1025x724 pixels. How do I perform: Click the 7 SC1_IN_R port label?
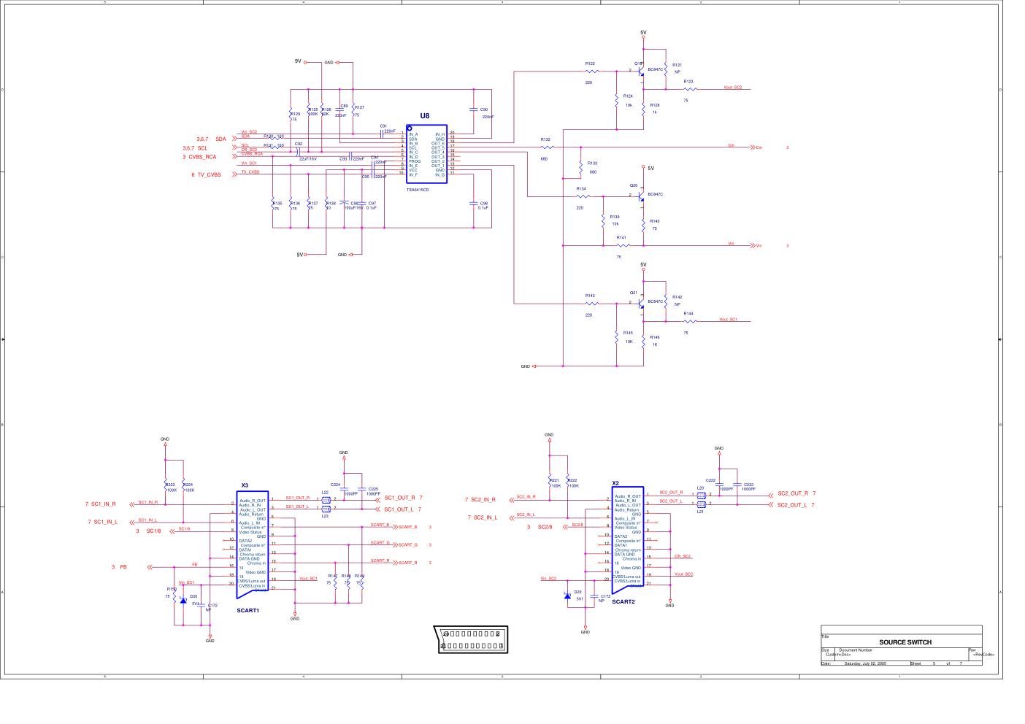coord(101,504)
